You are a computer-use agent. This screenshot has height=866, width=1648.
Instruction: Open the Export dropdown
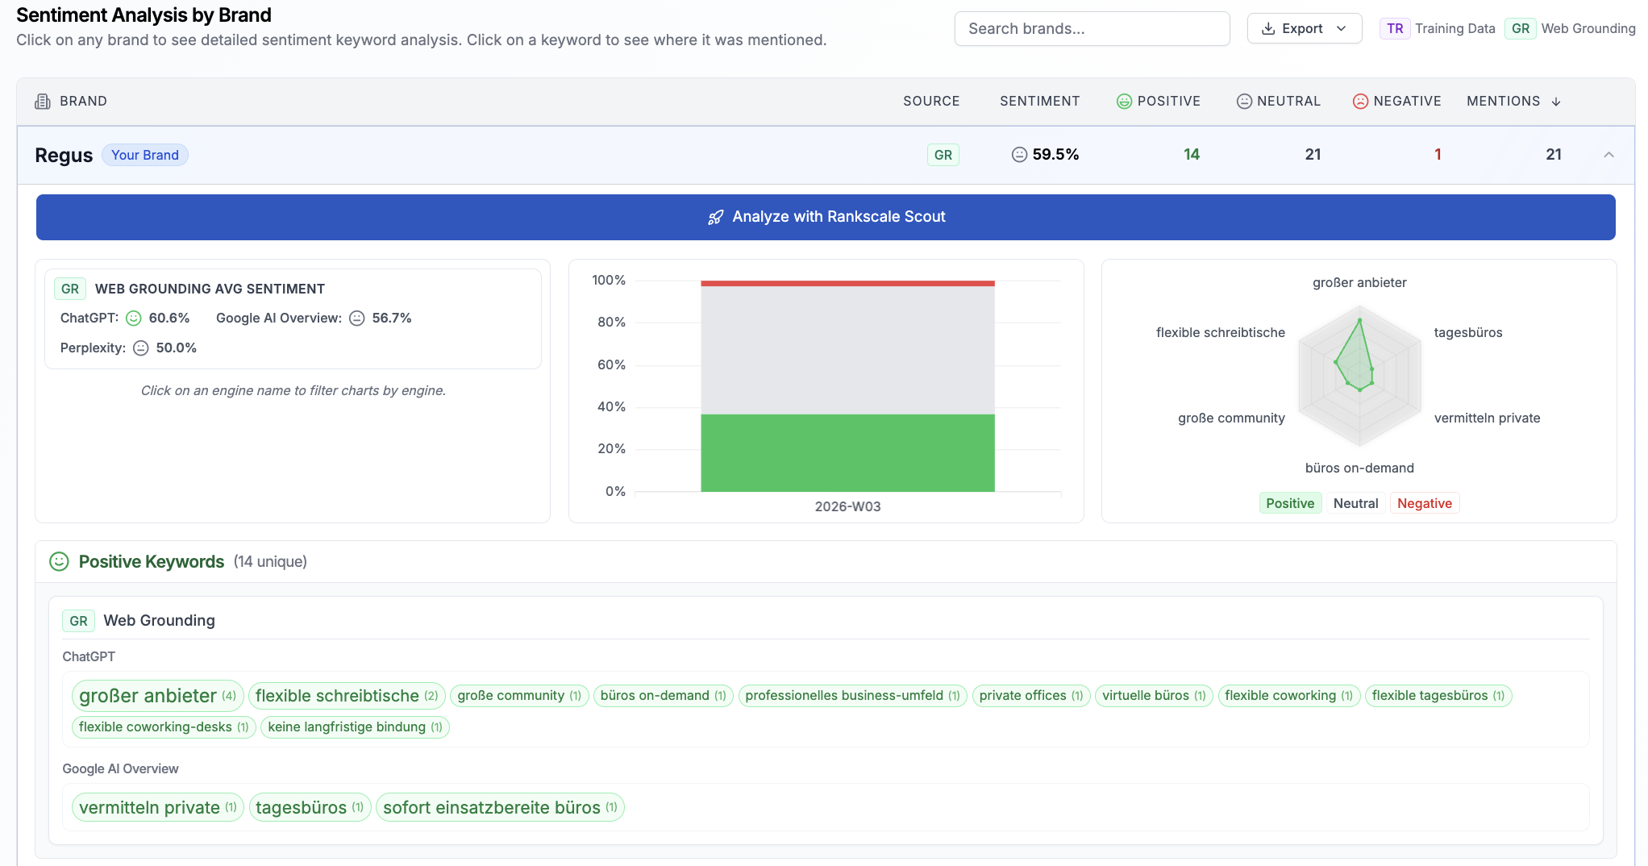[1304, 29]
